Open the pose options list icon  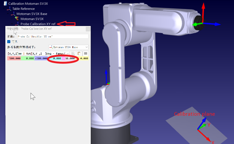(86, 53)
